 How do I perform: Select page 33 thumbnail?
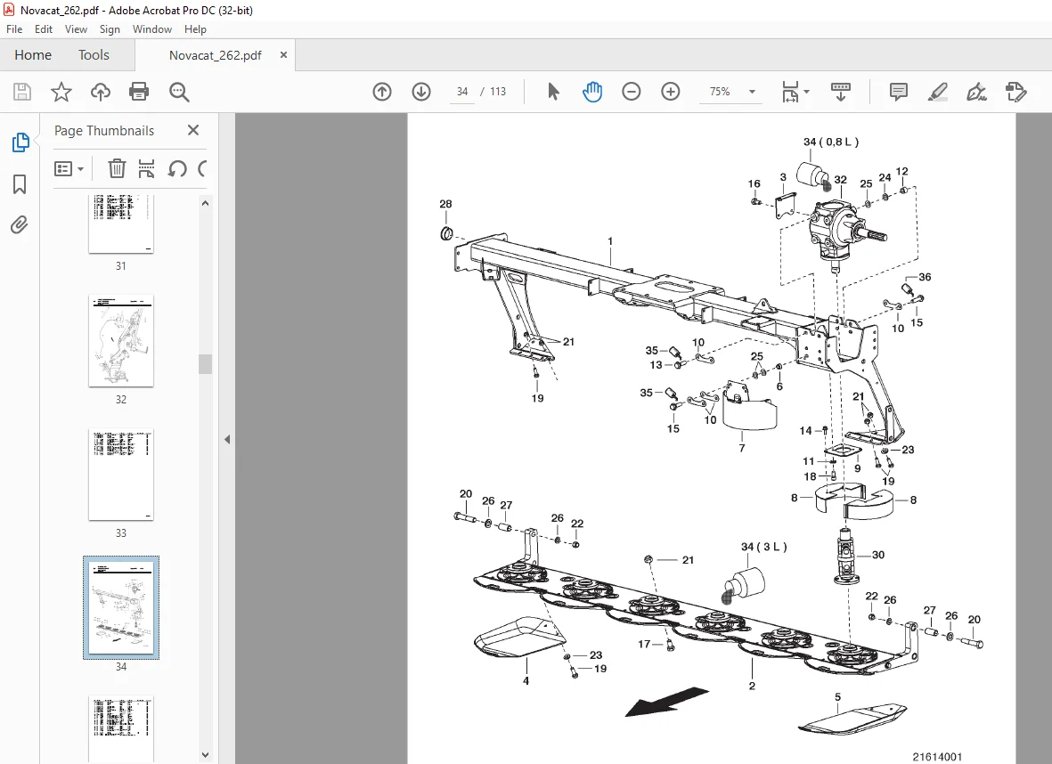(x=121, y=475)
